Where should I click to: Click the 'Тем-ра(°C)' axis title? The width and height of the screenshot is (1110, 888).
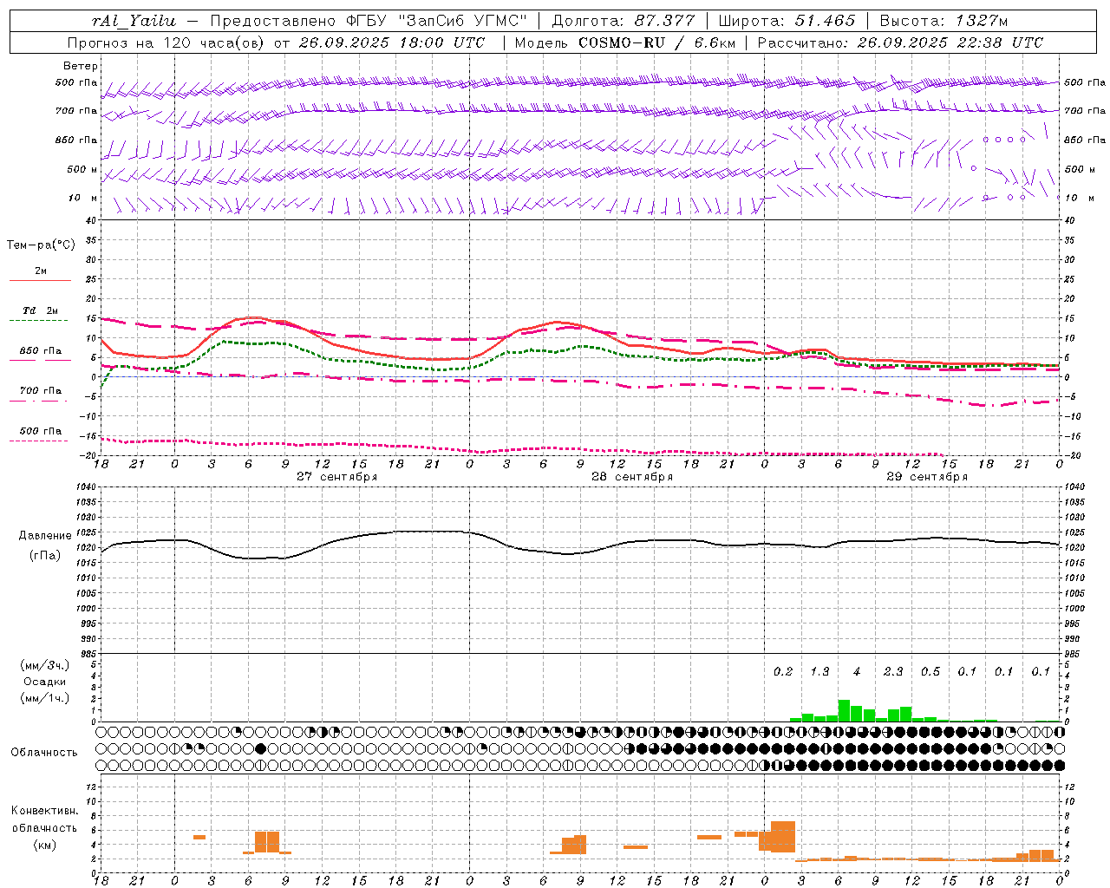[41, 245]
